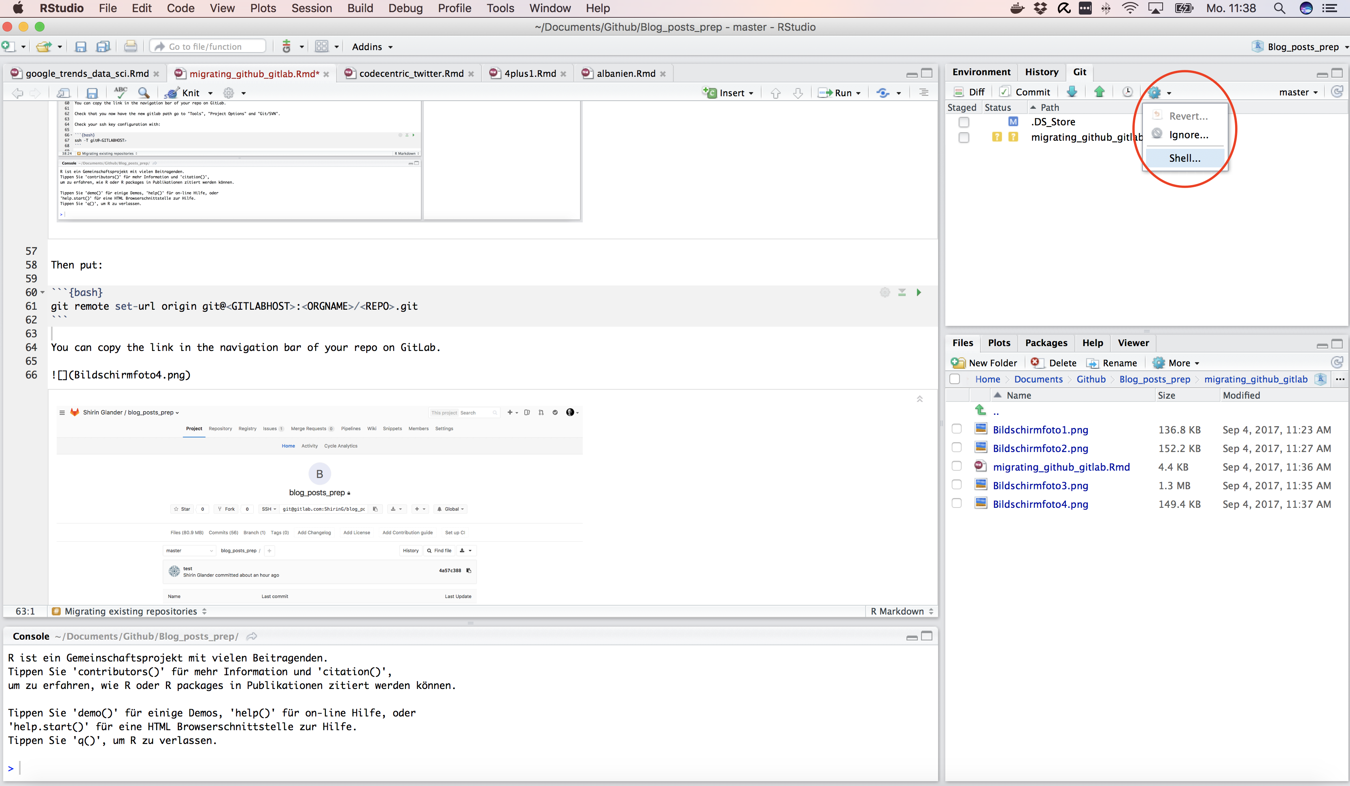1350x786 pixels.
Task: Open Blog_posts_prep project menu
Action: [x=1300, y=46]
